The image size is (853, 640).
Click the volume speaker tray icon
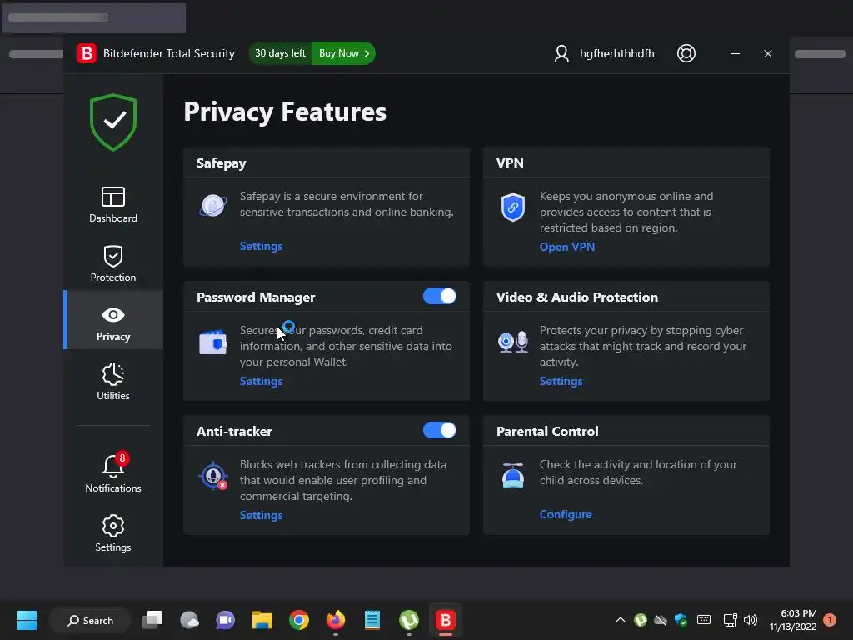point(751,620)
